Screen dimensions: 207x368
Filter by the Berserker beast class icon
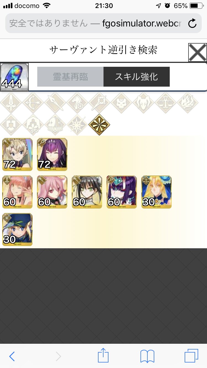(144, 103)
